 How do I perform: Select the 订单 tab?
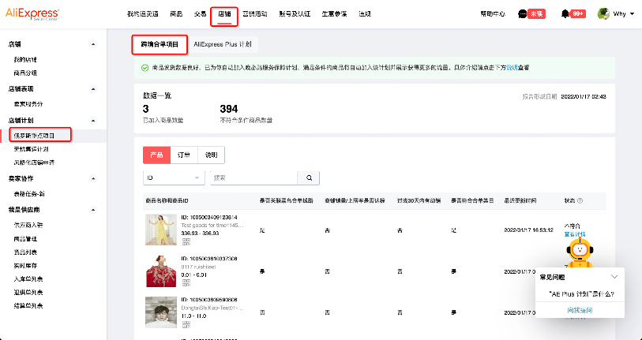click(183, 155)
